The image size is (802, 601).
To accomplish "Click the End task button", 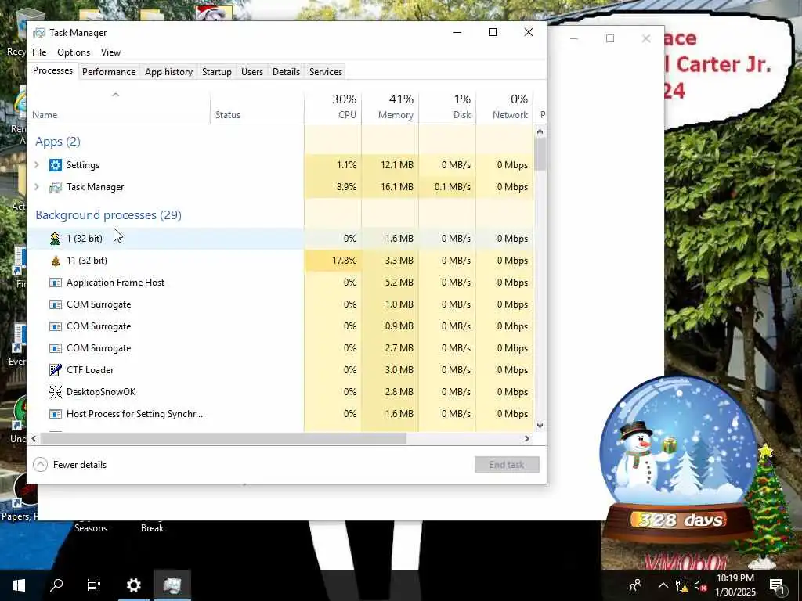I will point(507,465).
